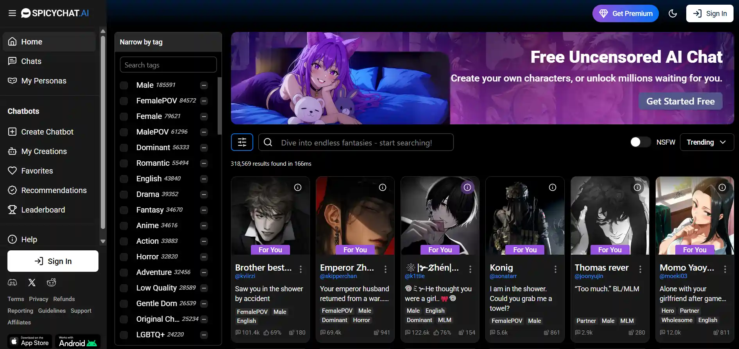
Task: Open options menu for Brother best card
Action: click(x=301, y=269)
